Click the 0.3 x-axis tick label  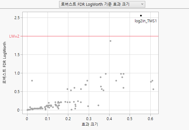[x=89, y=119]
